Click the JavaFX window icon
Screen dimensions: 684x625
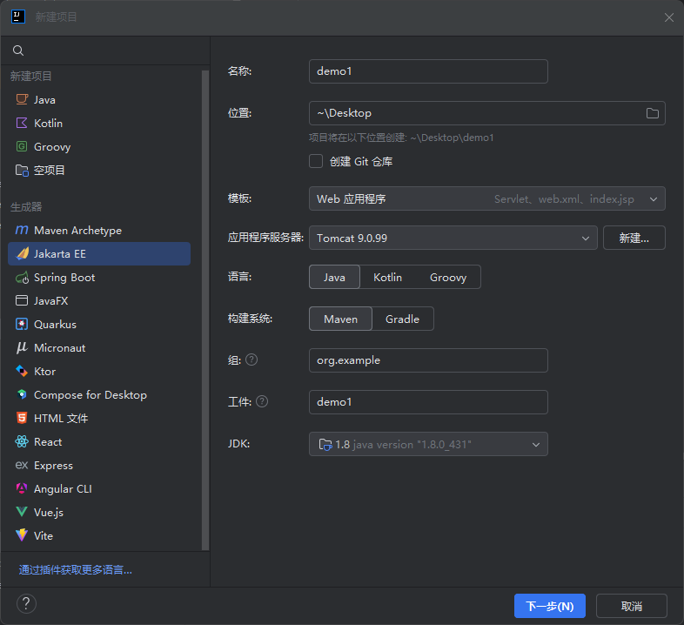22,300
